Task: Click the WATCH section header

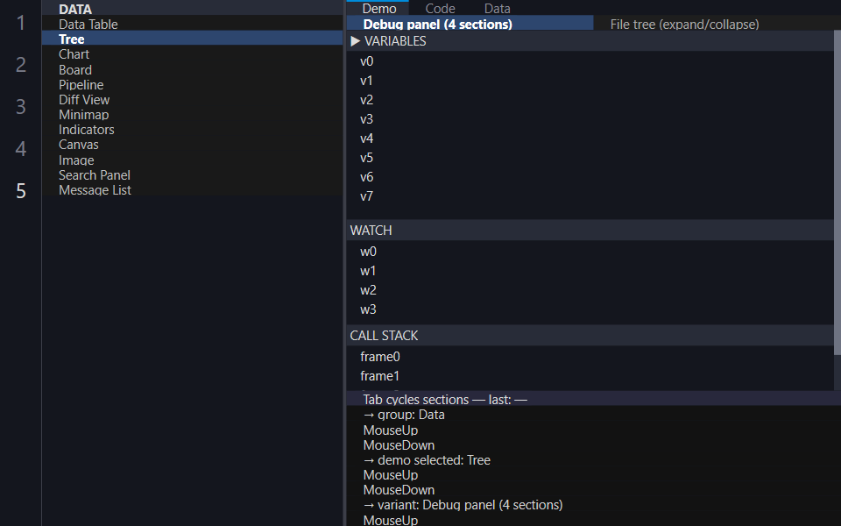Action: pyautogui.click(x=590, y=231)
